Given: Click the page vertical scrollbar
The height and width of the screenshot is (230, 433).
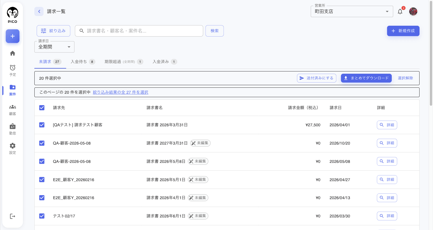Looking at the screenshot, I should 431,53.
